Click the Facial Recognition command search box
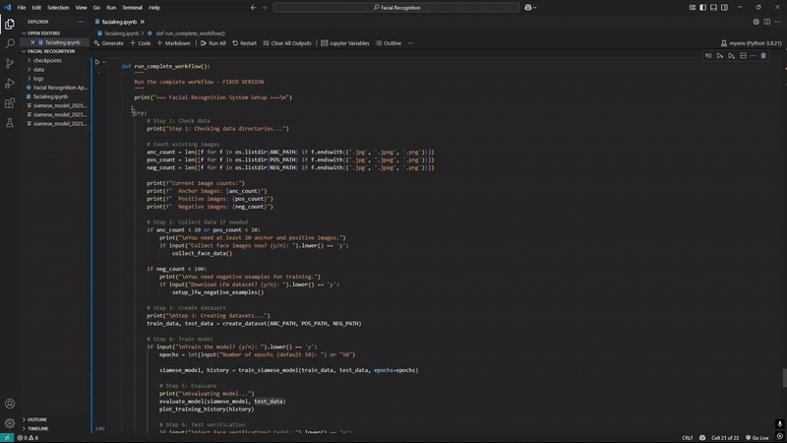 click(396, 8)
